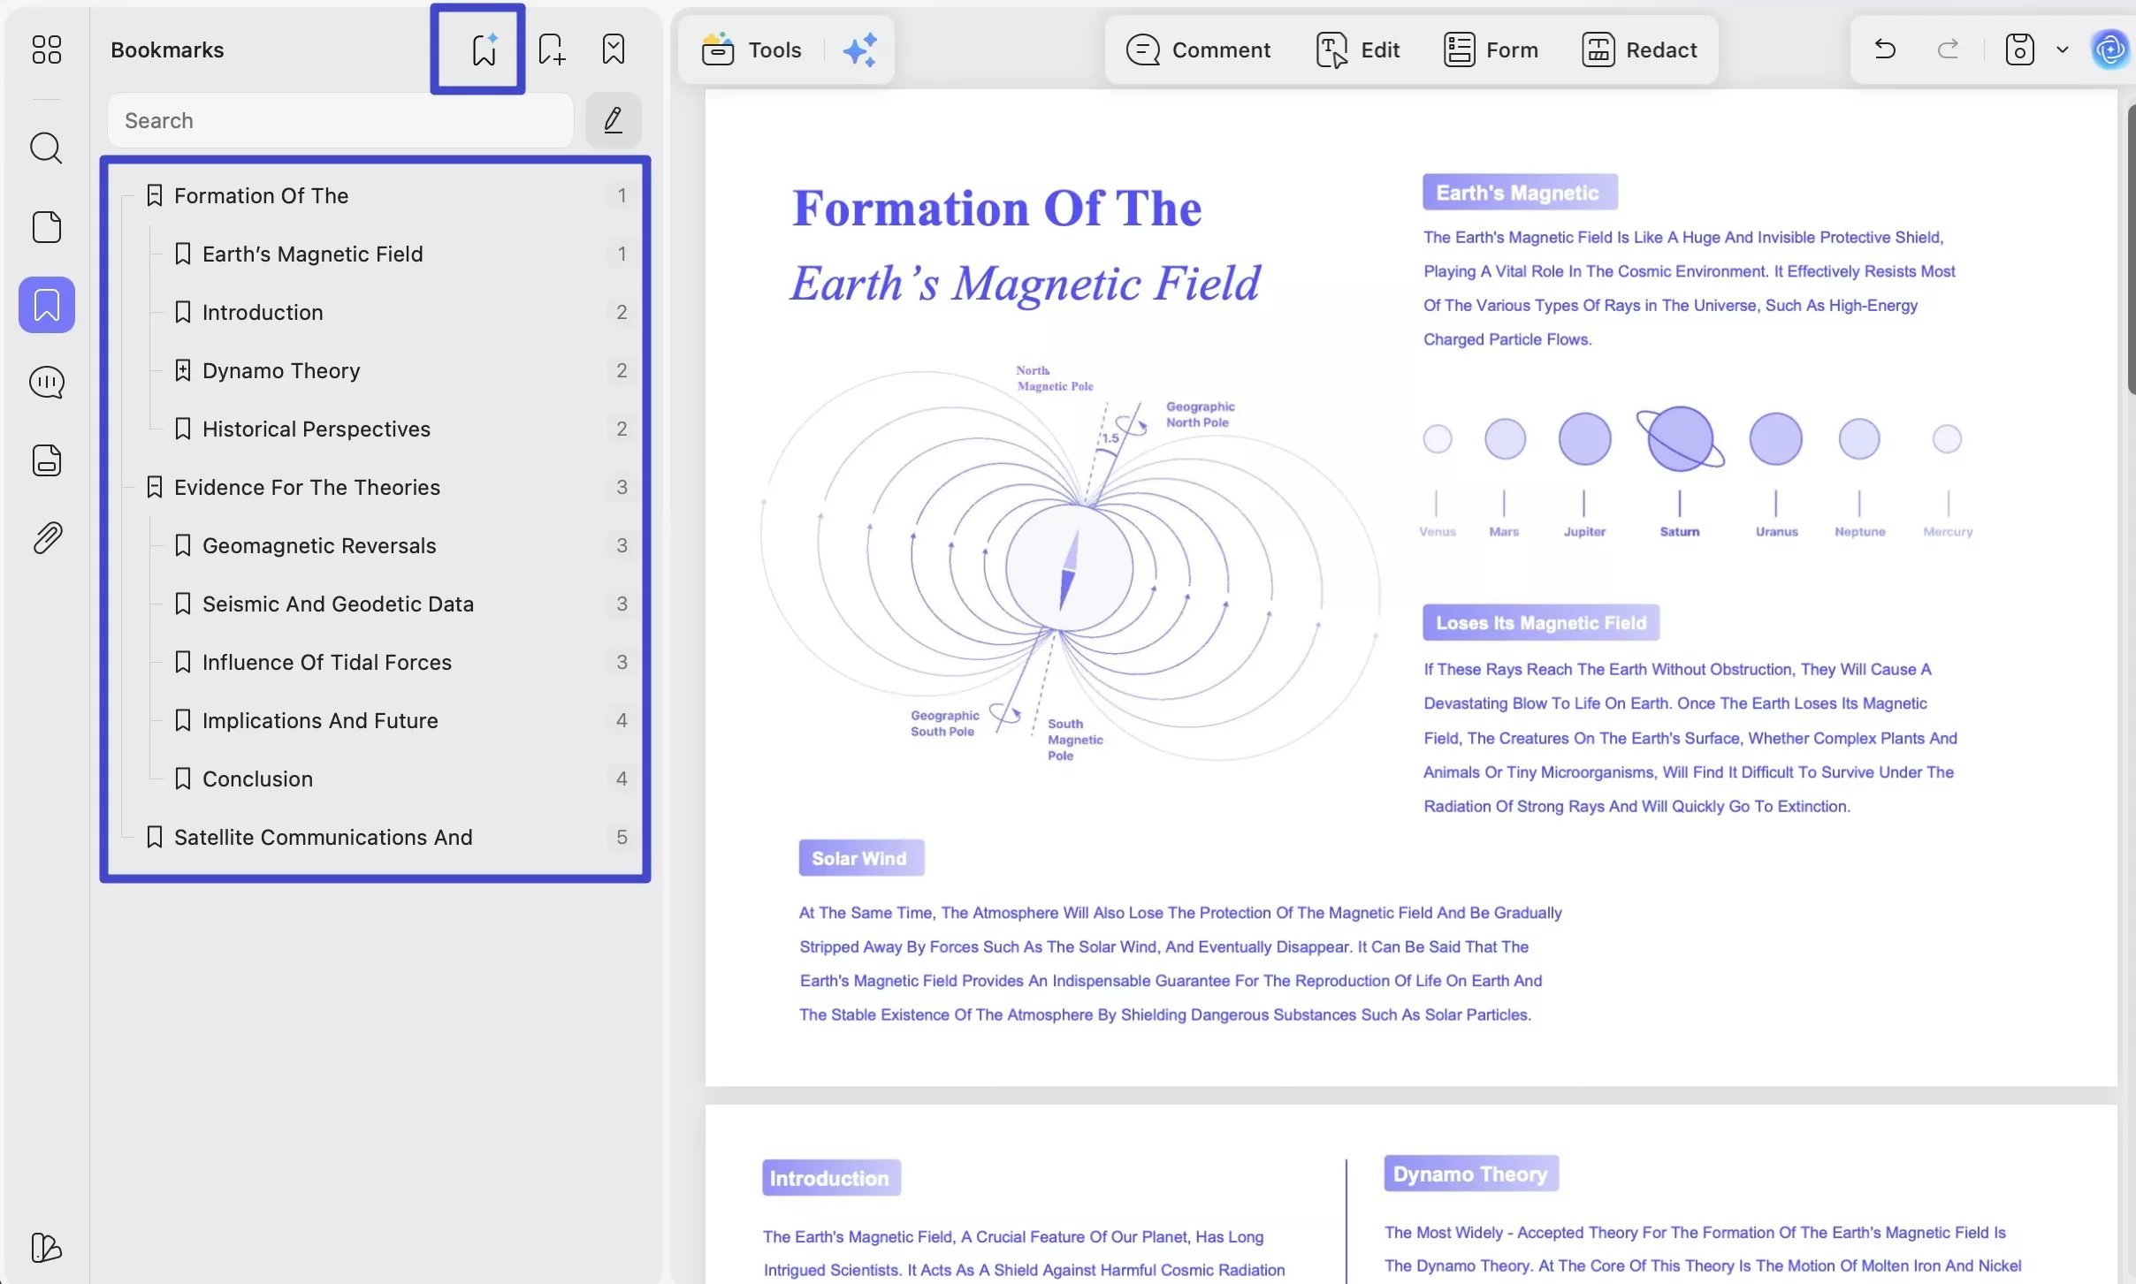Click the Undo arrow button
This screenshot has height=1284, width=2136.
[1884, 49]
